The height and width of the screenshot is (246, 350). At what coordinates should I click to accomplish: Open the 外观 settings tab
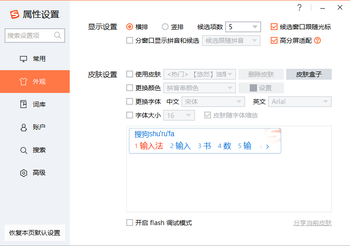(35, 82)
